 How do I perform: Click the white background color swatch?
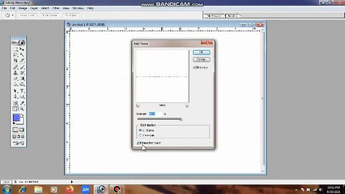coord(22,122)
